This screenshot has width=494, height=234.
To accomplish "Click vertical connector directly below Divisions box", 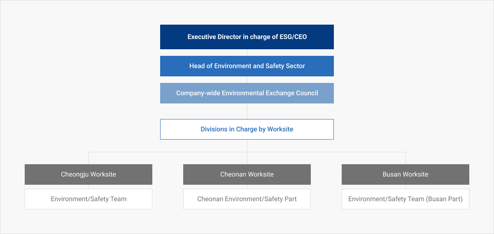I will (247, 146).
